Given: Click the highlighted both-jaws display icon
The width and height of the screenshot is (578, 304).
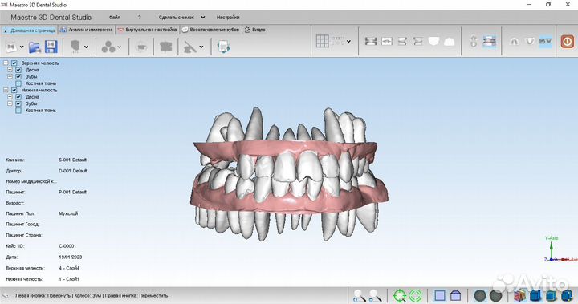Looking at the screenshot, I should (490, 41).
